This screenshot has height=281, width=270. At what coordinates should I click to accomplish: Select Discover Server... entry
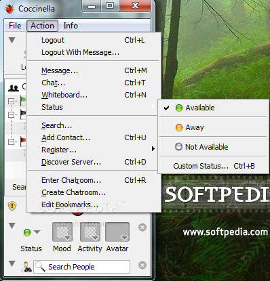[x=93, y=162]
